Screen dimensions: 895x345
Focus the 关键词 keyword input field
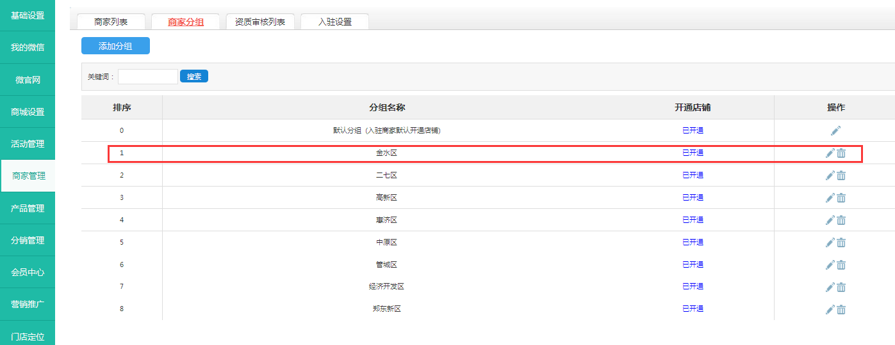147,77
